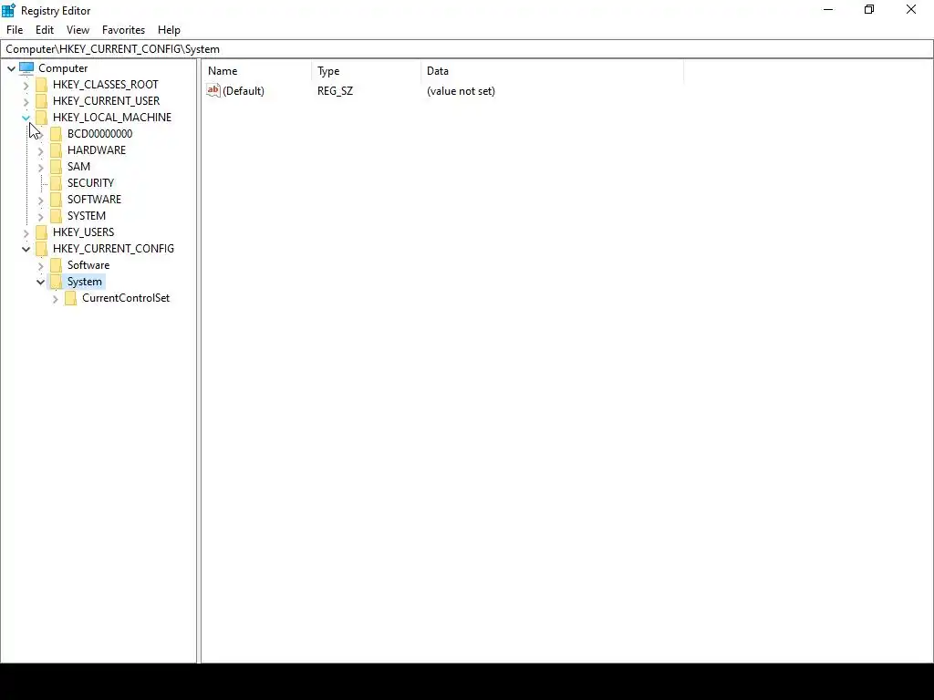Open the View menu
This screenshot has height=700, width=934.
click(x=78, y=30)
